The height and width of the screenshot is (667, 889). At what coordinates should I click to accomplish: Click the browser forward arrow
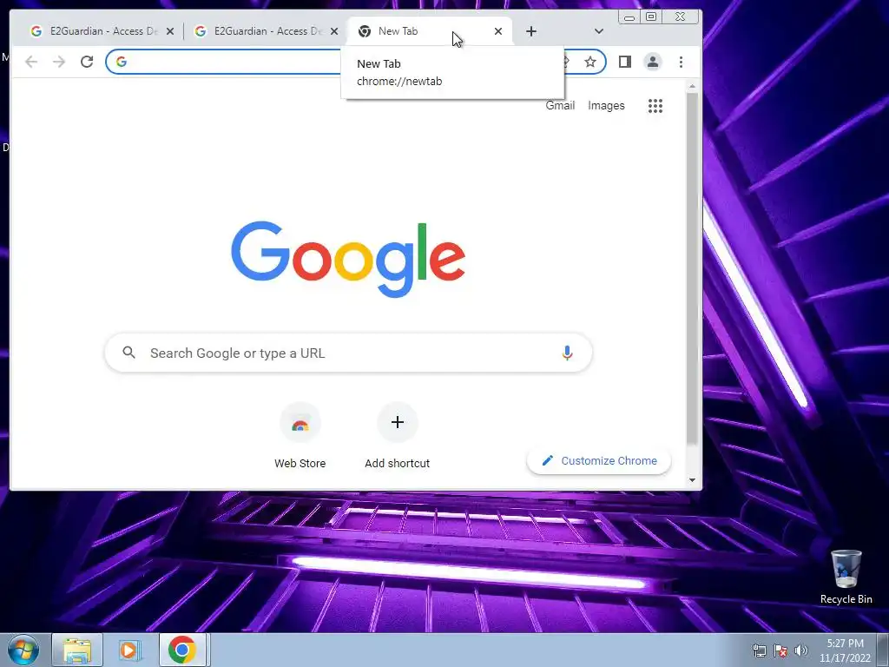[59, 62]
